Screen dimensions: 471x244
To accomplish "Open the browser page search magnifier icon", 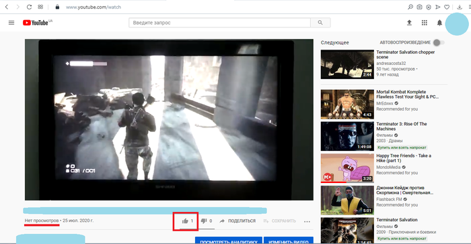I will [410, 7].
